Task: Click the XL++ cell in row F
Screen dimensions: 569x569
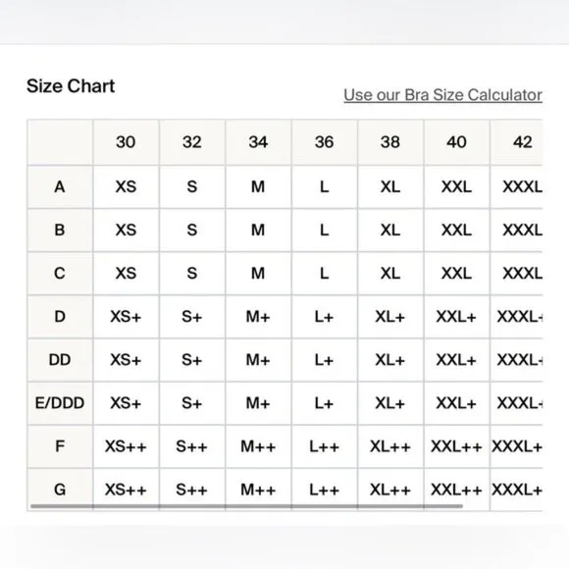Action: [x=390, y=446]
